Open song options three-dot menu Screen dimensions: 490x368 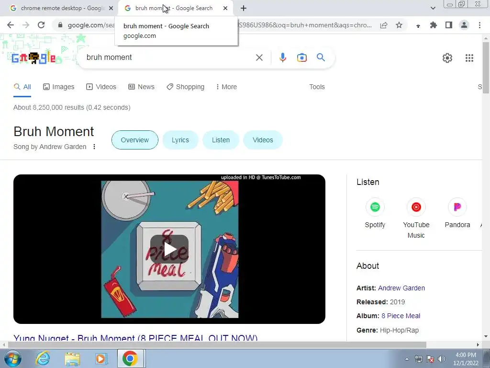[x=94, y=147]
